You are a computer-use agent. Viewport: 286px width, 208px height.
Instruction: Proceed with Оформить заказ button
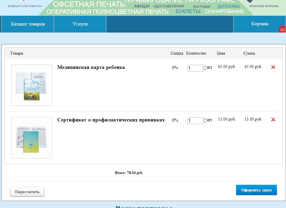click(x=256, y=190)
